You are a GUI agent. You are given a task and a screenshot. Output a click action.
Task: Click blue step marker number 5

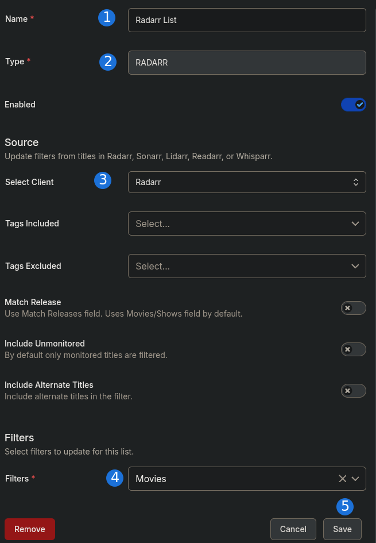345,506
